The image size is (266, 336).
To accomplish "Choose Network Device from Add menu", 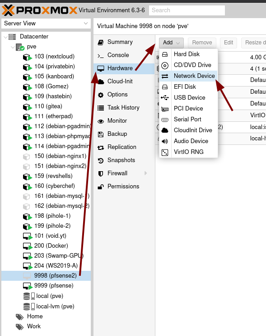I will click(x=188, y=76).
